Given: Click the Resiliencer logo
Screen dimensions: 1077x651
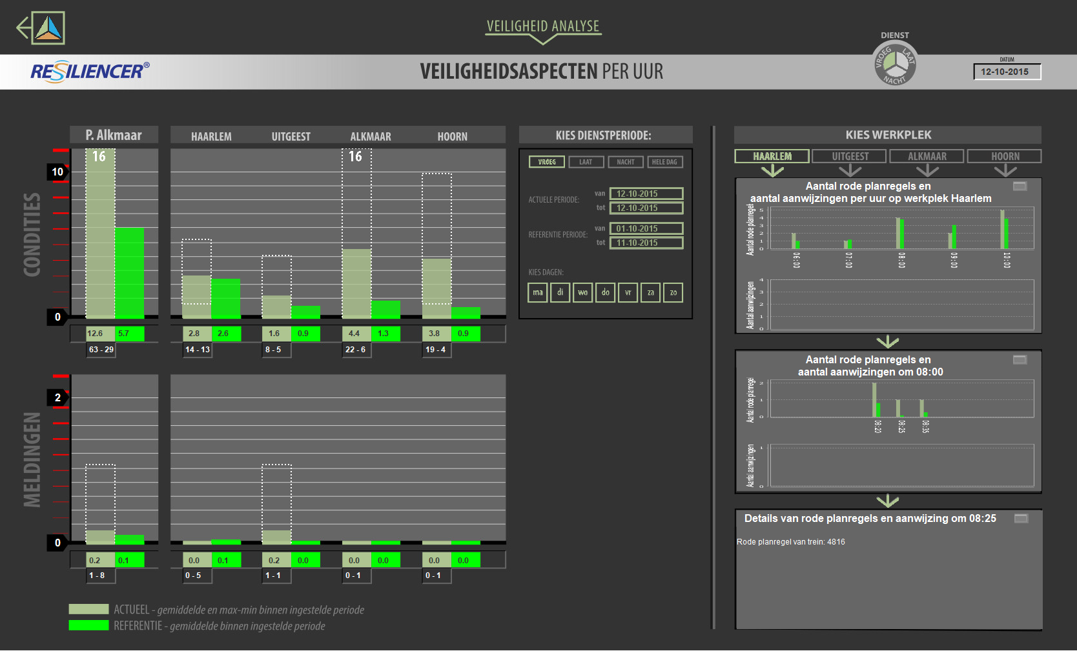Looking at the screenshot, I should pos(90,71).
